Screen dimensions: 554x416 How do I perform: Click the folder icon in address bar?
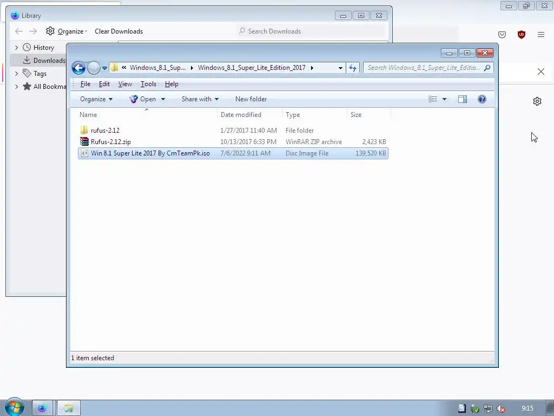(x=114, y=67)
